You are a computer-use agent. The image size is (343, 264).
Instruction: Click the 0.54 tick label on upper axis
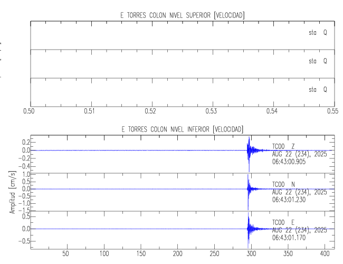point(272,111)
